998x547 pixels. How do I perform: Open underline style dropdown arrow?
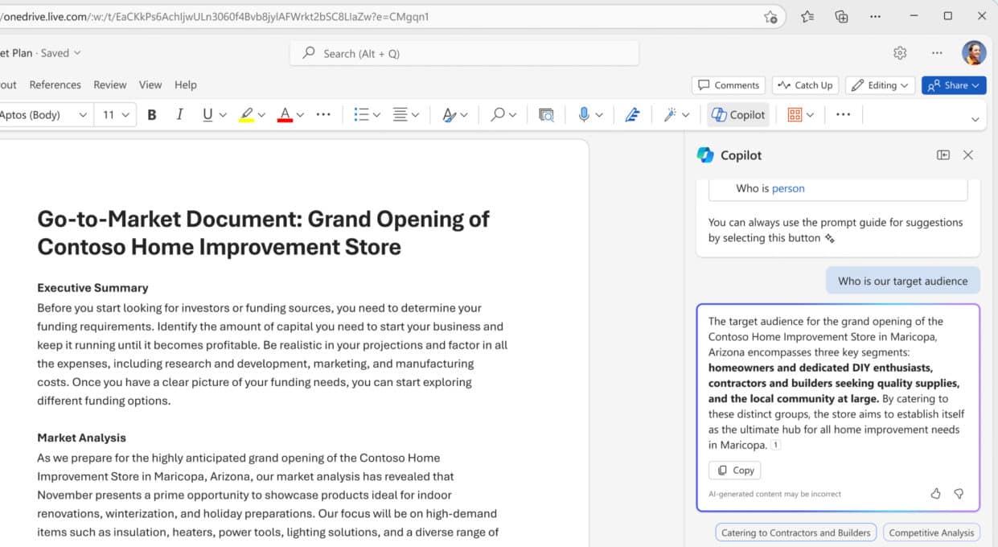(223, 115)
